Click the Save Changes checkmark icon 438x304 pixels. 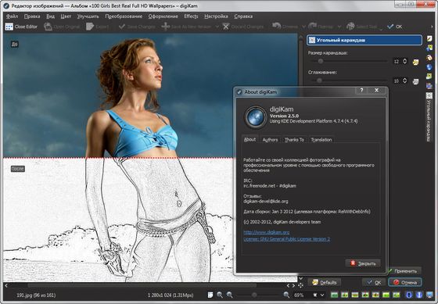(122, 27)
